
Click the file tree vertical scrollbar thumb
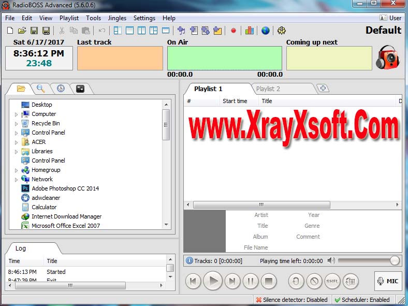(166, 125)
